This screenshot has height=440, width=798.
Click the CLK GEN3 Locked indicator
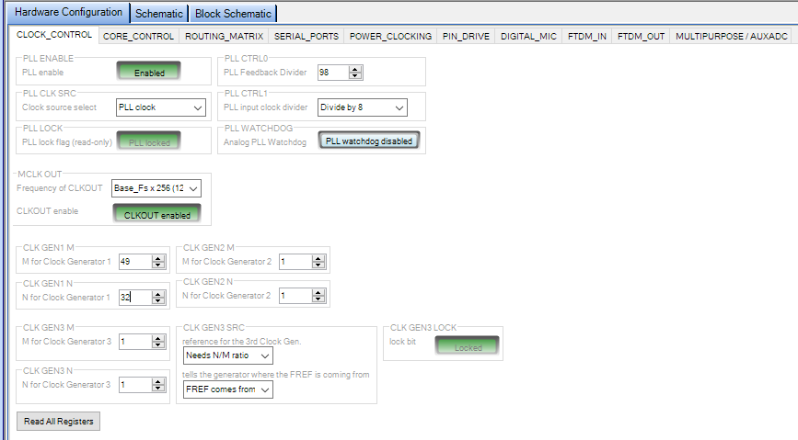[x=468, y=346]
